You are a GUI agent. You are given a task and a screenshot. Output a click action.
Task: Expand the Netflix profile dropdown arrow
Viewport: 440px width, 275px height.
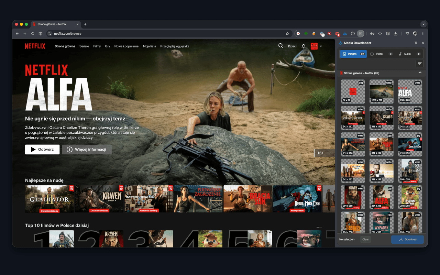pos(321,46)
